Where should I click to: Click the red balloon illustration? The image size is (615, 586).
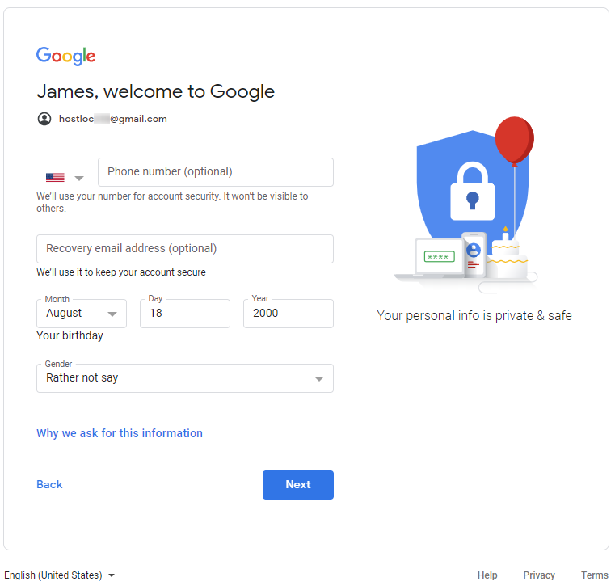click(514, 140)
